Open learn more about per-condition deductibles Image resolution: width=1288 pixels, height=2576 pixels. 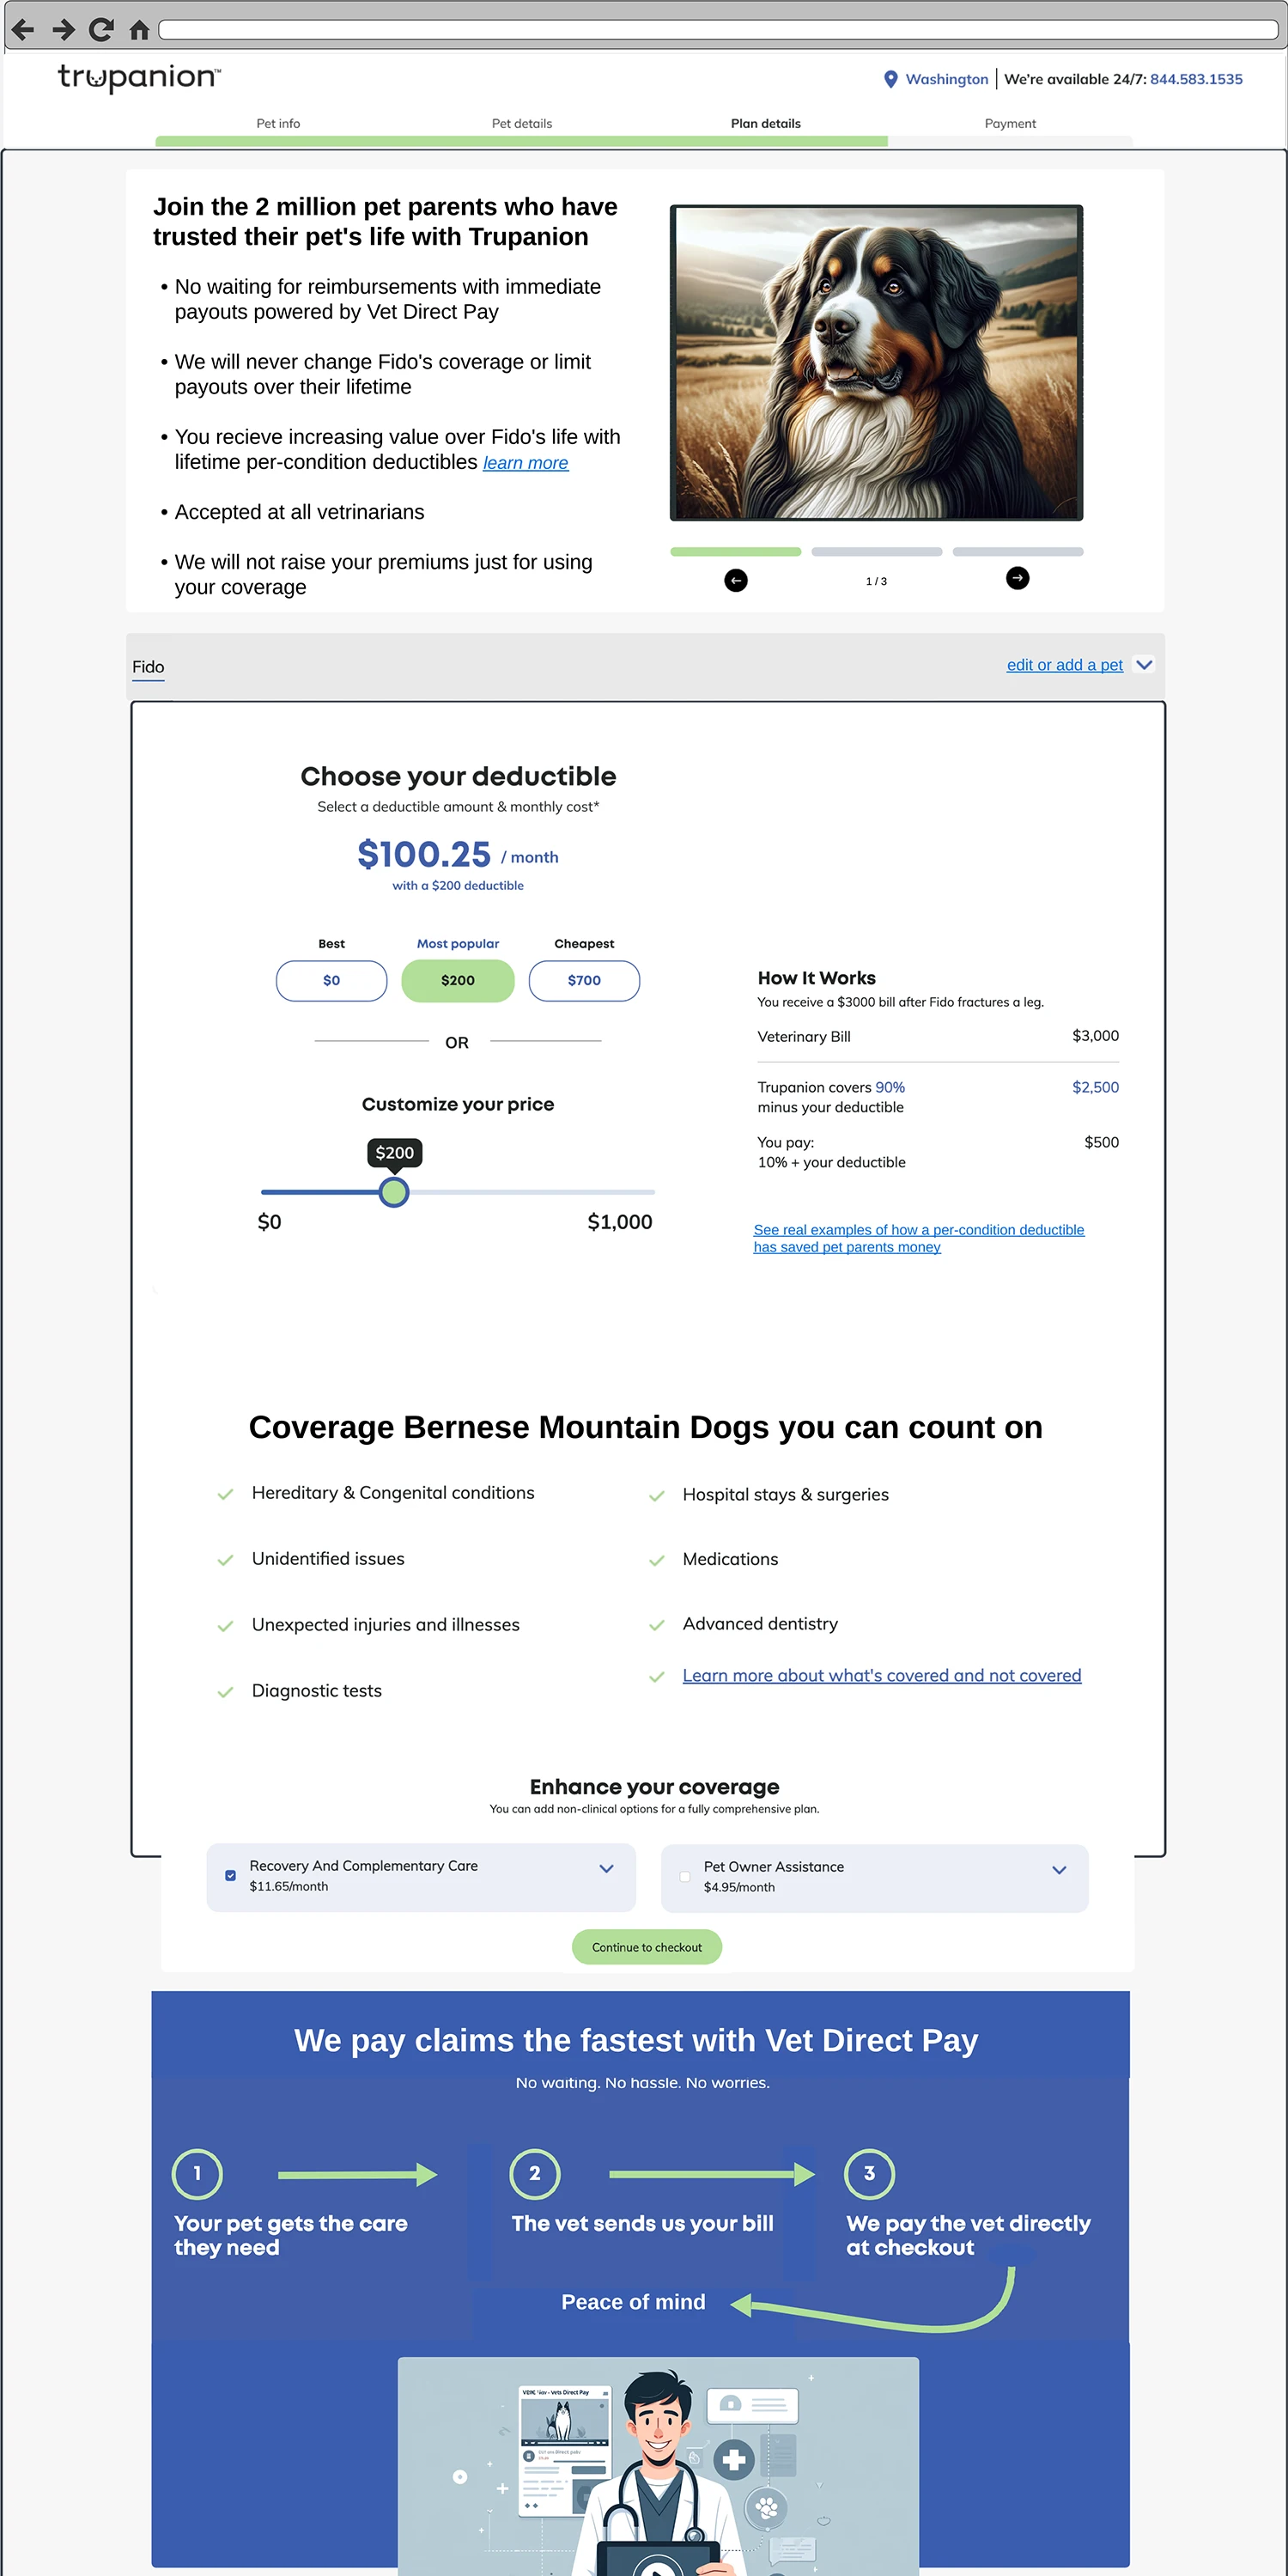(525, 463)
